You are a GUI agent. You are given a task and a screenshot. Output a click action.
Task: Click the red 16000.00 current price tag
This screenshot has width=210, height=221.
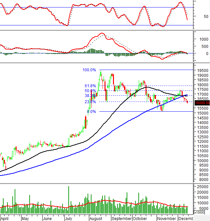pos(202,103)
